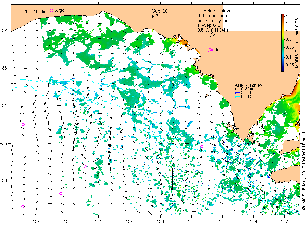
Task: Select Argo float marker near 129.8E, 36.3S
Action: 61,193
